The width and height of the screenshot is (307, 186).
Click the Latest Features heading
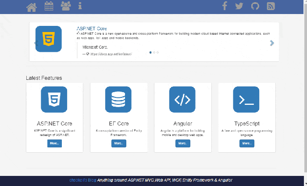(44, 78)
